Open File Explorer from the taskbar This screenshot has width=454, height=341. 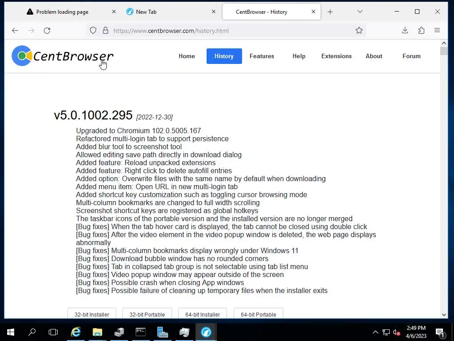coord(98,332)
